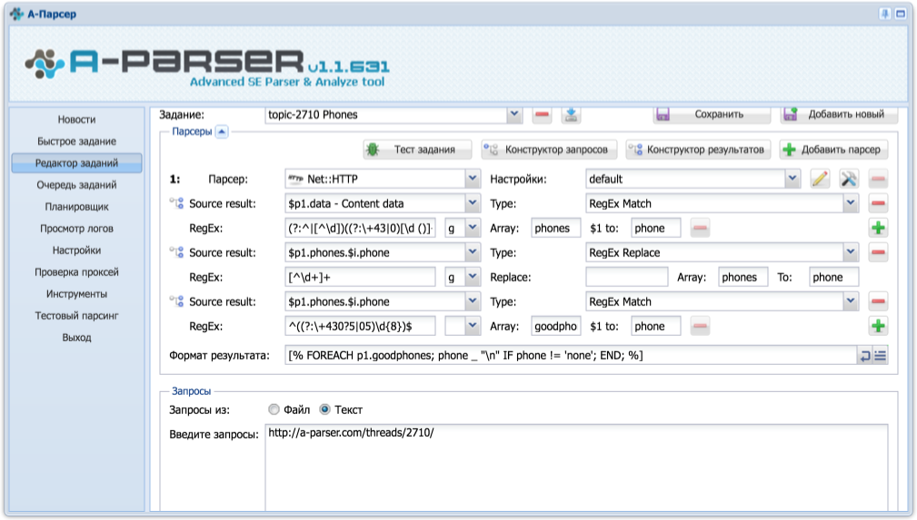
Task: Select the Файл radio option
Action: [x=274, y=409]
